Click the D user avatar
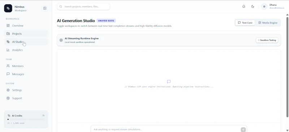 click(264, 6)
